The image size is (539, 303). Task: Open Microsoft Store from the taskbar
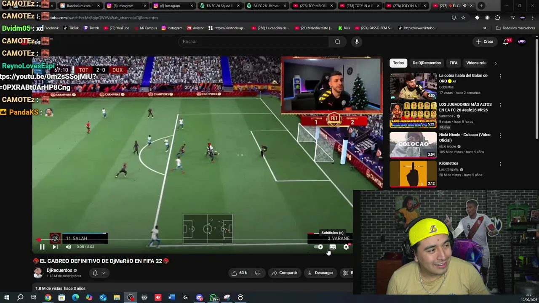(x=61, y=298)
